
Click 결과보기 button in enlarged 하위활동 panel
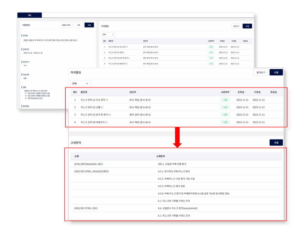tap(260, 72)
